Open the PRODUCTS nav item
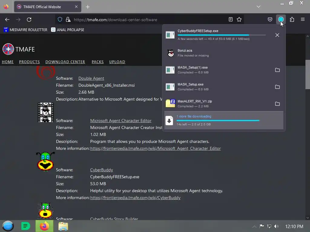This screenshot has width=310, height=232. tap(29, 62)
